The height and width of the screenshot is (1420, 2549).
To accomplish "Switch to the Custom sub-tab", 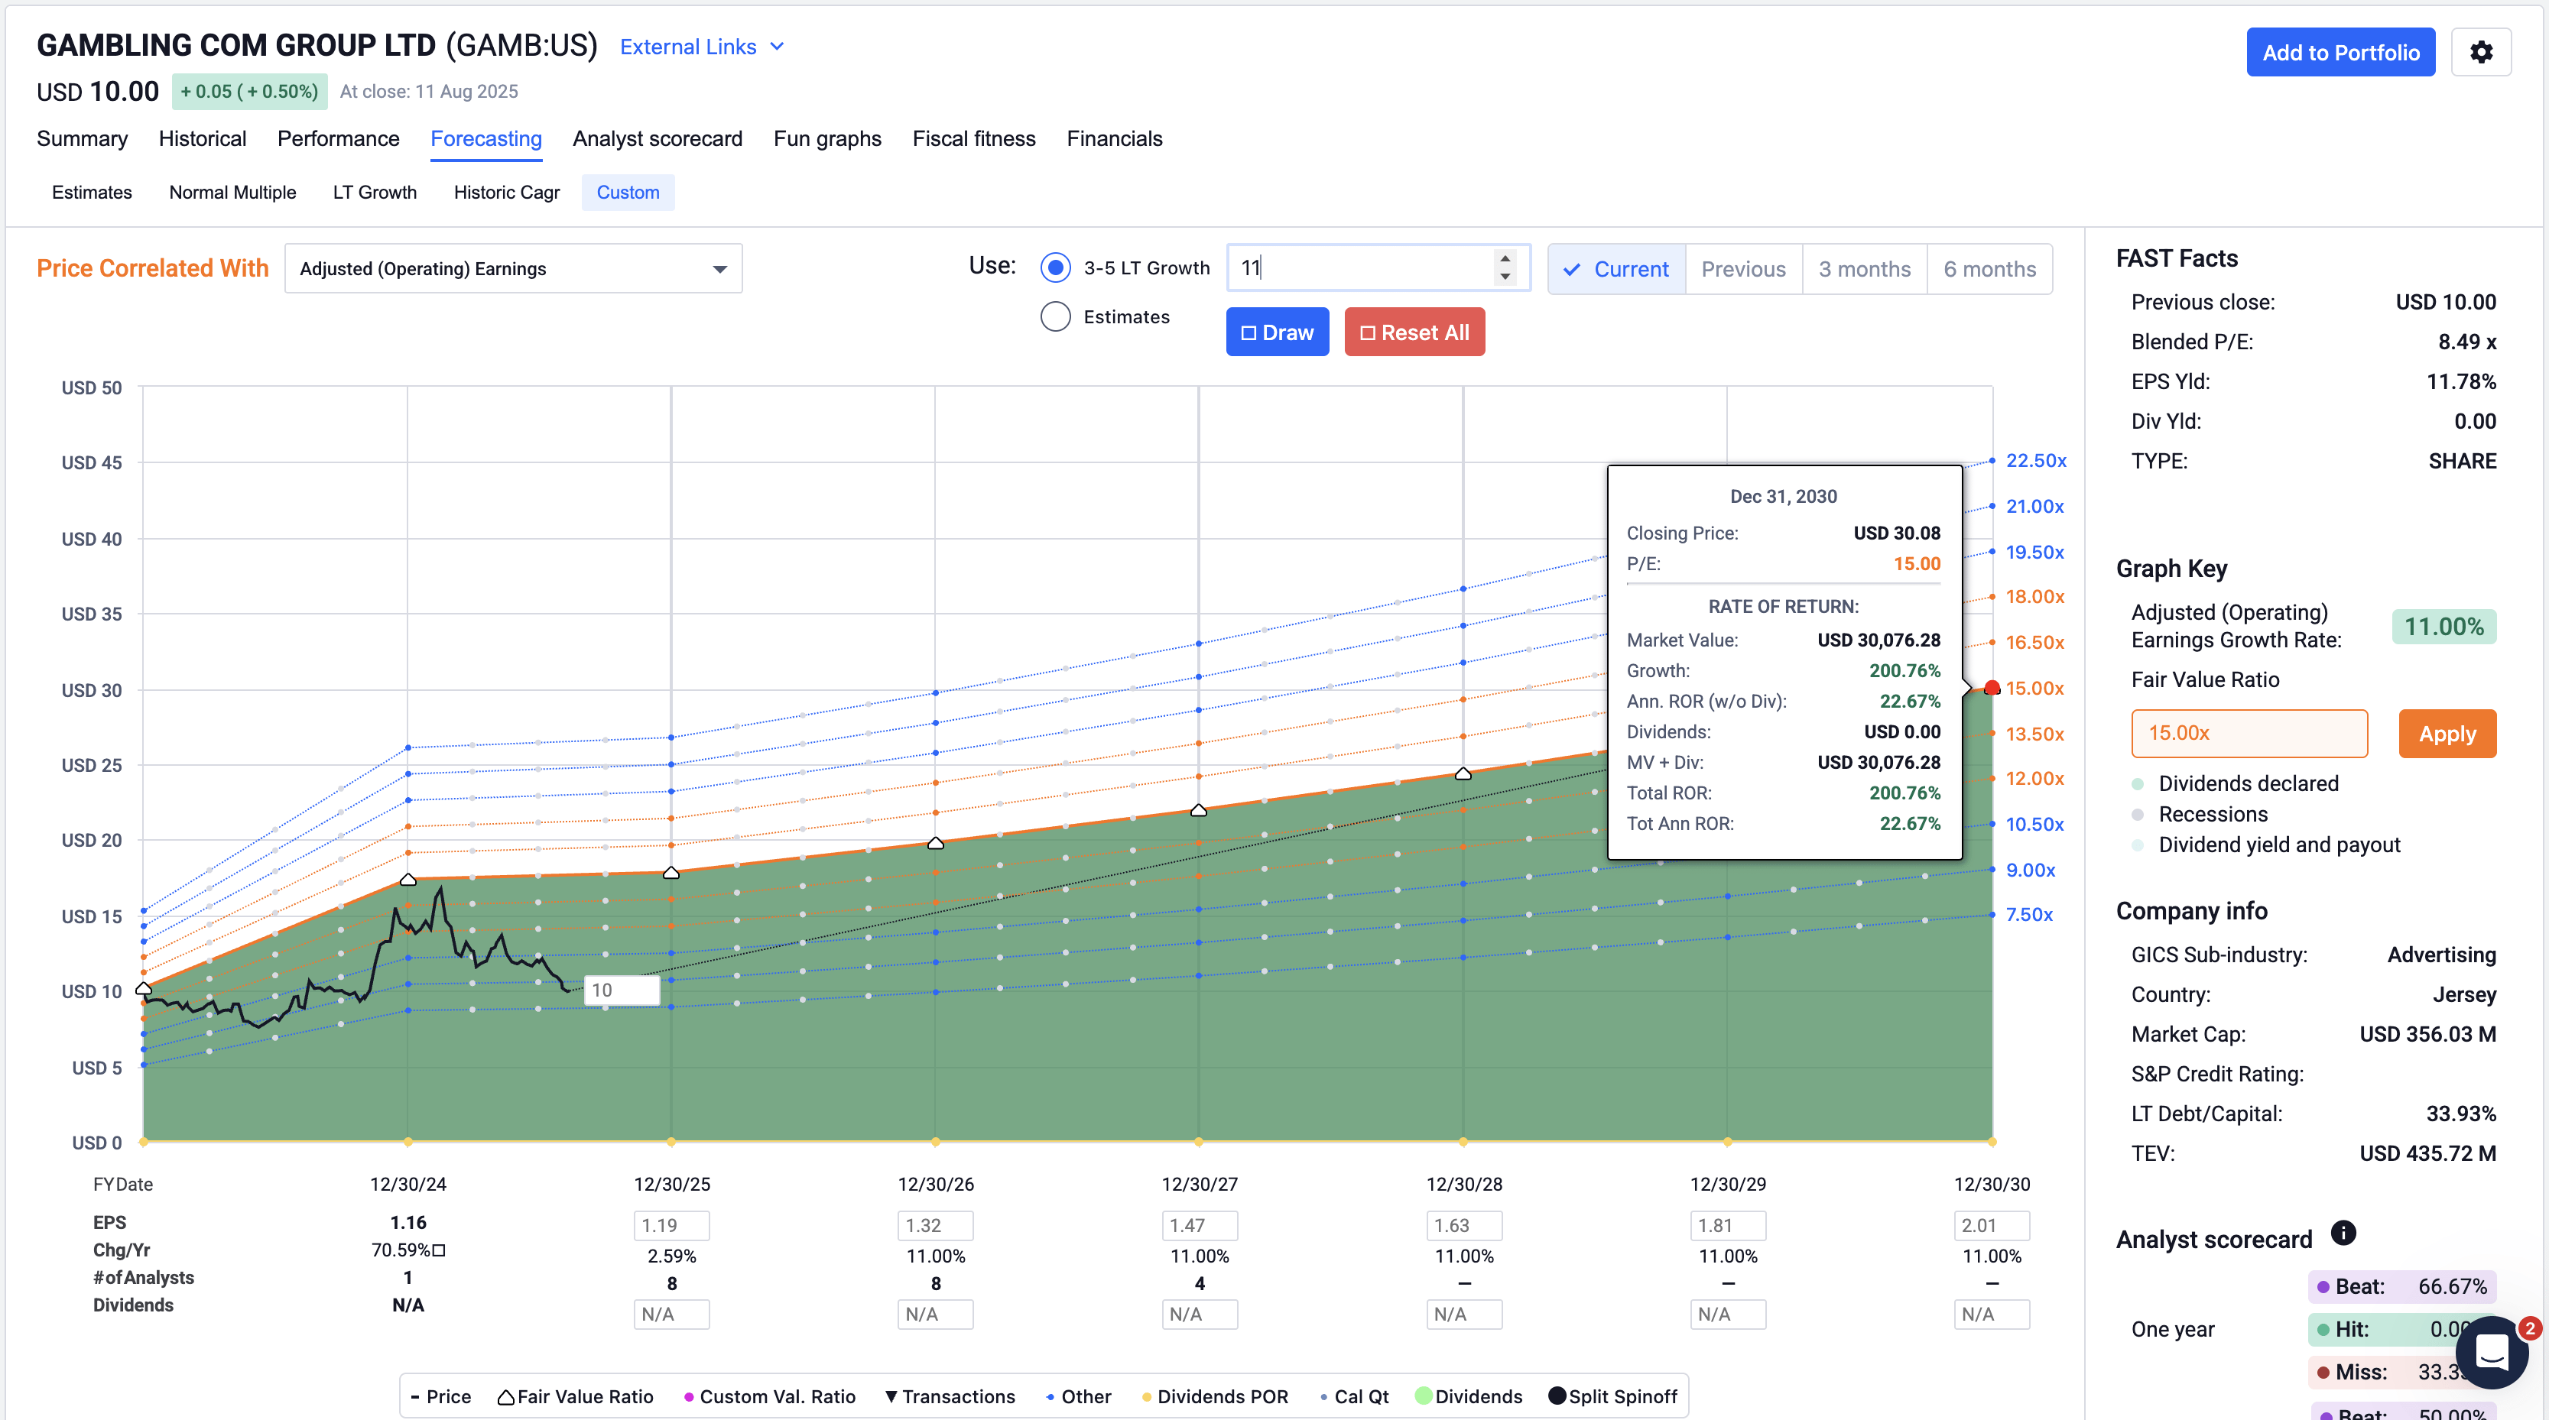I will pos(628,192).
